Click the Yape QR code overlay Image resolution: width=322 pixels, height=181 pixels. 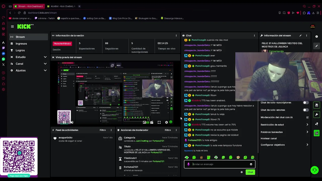19,156
